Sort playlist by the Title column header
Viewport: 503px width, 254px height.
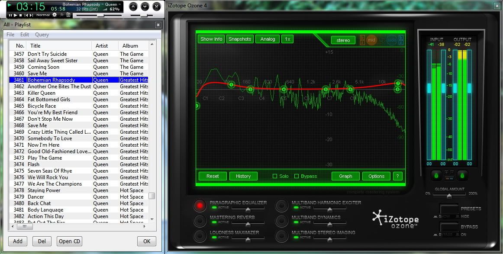59,45
